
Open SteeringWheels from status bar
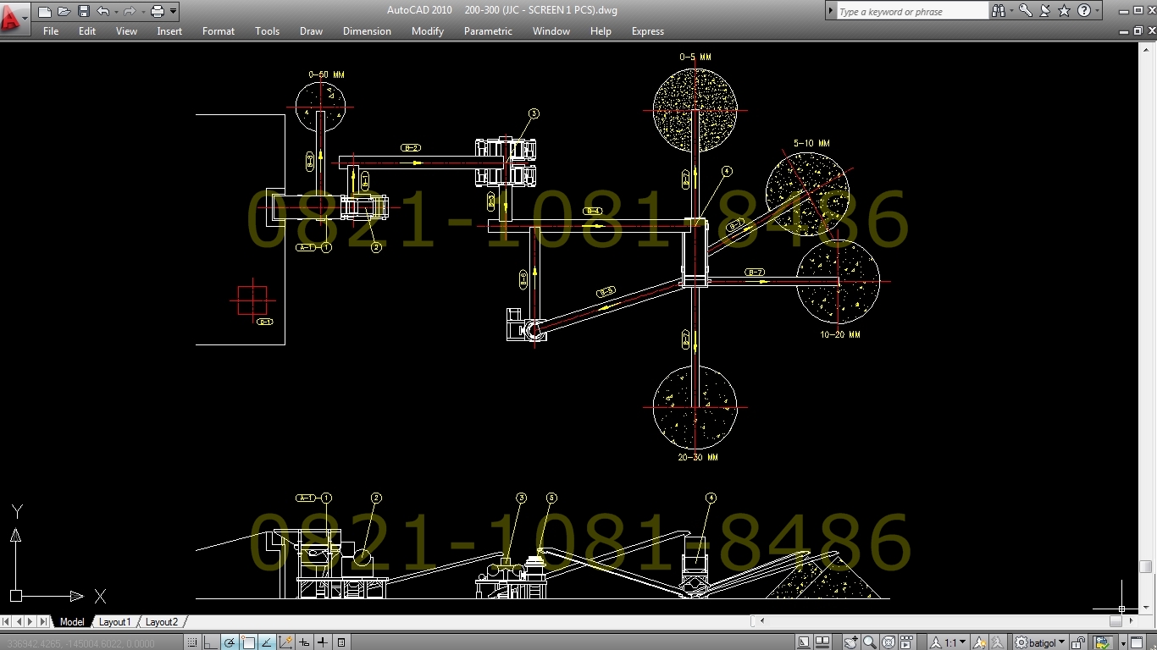pyautogui.click(x=889, y=642)
